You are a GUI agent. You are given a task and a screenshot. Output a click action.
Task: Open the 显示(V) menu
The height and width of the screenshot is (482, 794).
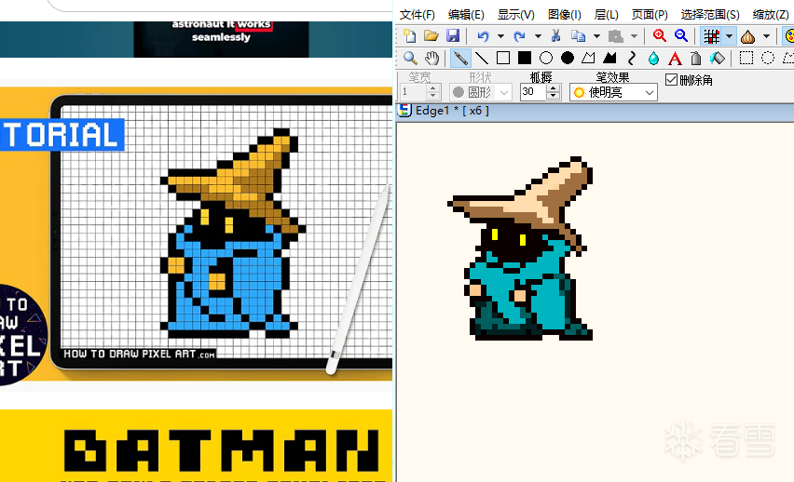(515, 15)
